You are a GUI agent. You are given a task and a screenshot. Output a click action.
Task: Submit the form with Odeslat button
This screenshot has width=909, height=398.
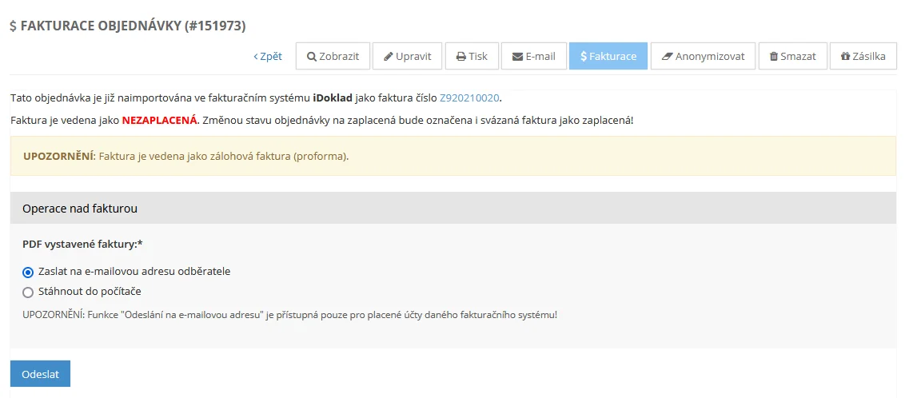pyautogui.click(x=41, y=374)
